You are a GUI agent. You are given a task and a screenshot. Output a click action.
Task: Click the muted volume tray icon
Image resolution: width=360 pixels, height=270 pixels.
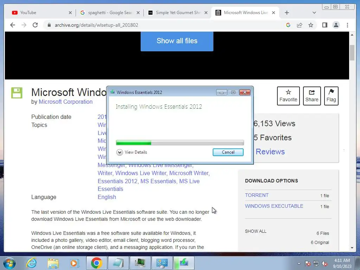pos(324,263)
